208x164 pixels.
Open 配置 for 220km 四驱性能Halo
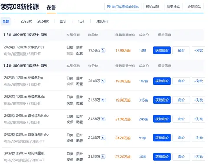(79, 141)
